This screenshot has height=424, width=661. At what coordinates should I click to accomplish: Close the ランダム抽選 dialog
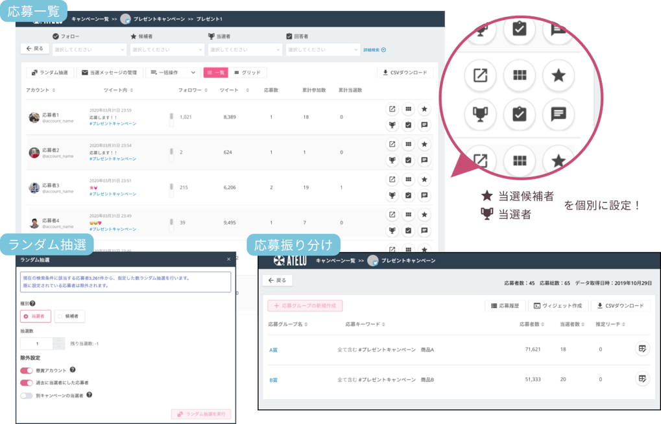click(228, 259)
